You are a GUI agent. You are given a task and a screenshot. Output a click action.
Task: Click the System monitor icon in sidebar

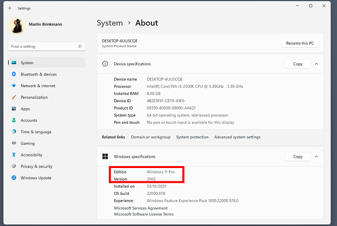tap(14, 63)
